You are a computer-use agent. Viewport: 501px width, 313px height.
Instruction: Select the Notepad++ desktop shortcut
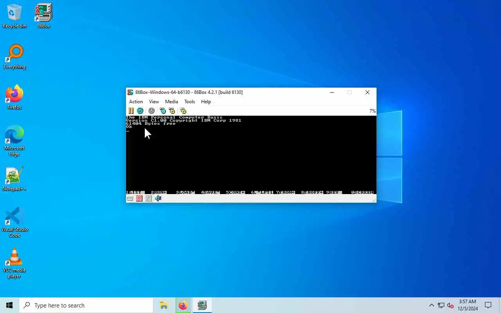point(14,179)
